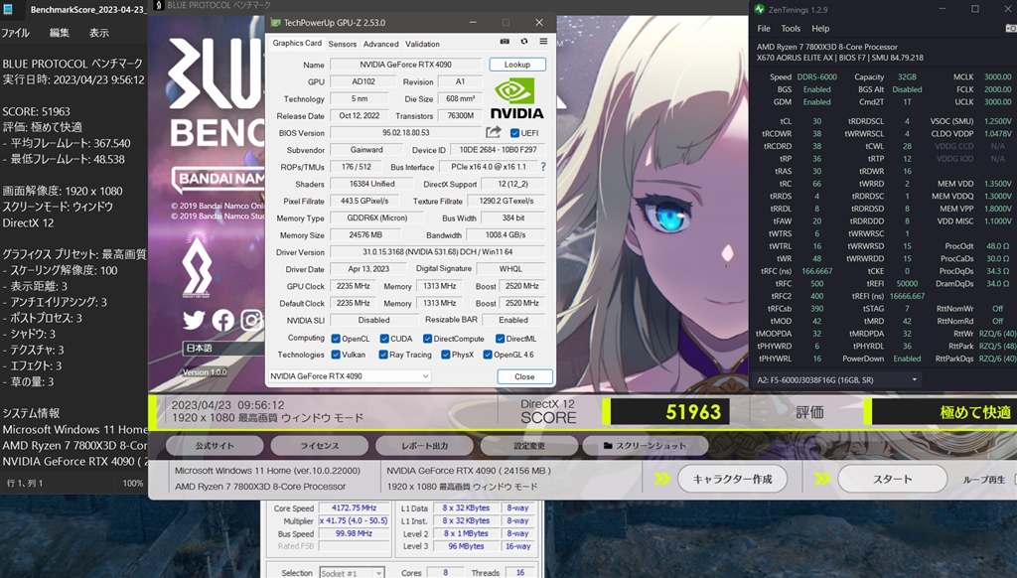Click the 100% zoom indicator in Notepad
This screenshot has width=1017, height=578.
coord(133,484)
